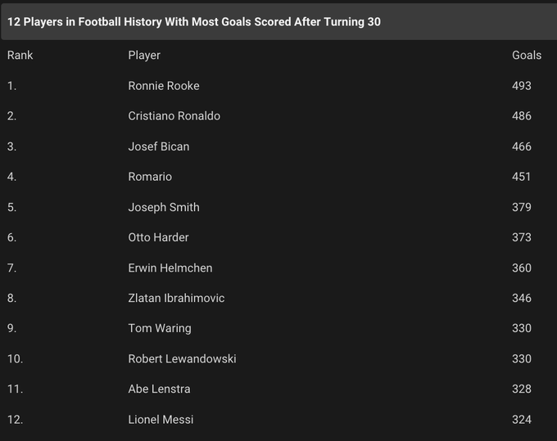Click the table title about goals after turning 30

[x=194, y=22]
